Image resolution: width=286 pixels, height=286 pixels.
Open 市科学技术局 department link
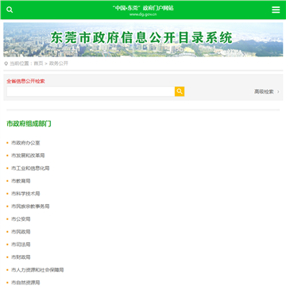click(25, 194)
